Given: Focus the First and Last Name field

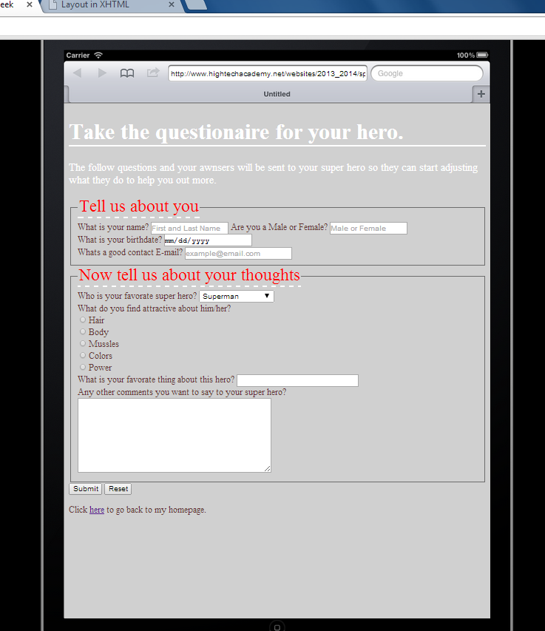Looking at the screenshot, I should (189, 229).
